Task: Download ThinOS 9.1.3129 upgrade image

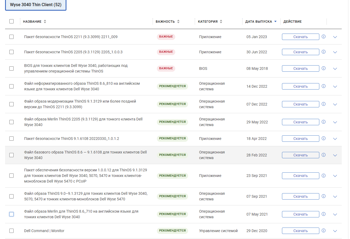Action: coord(301,104)
